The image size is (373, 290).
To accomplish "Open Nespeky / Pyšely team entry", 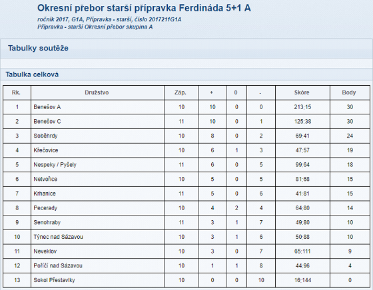I will [55, 165].
